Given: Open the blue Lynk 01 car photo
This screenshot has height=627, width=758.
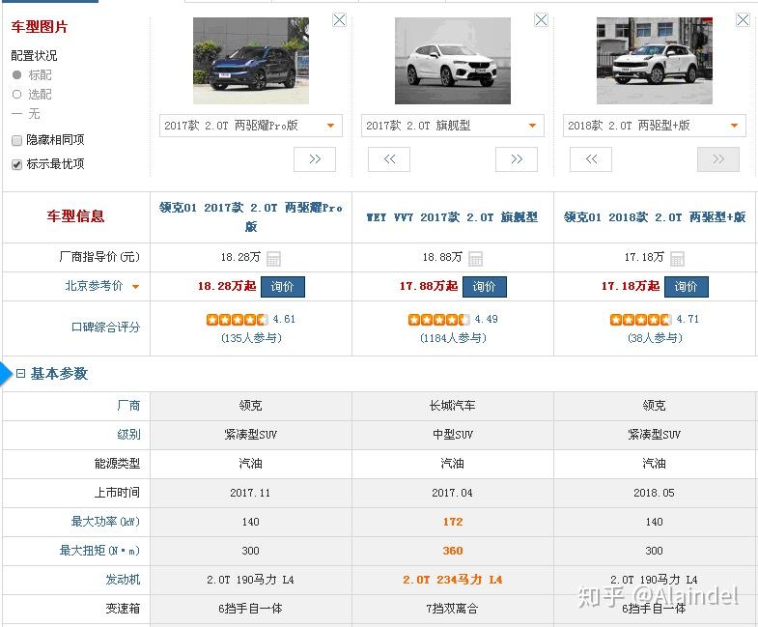Looking at the screenshot, I should pyautogui.click(x=251, y=61).
